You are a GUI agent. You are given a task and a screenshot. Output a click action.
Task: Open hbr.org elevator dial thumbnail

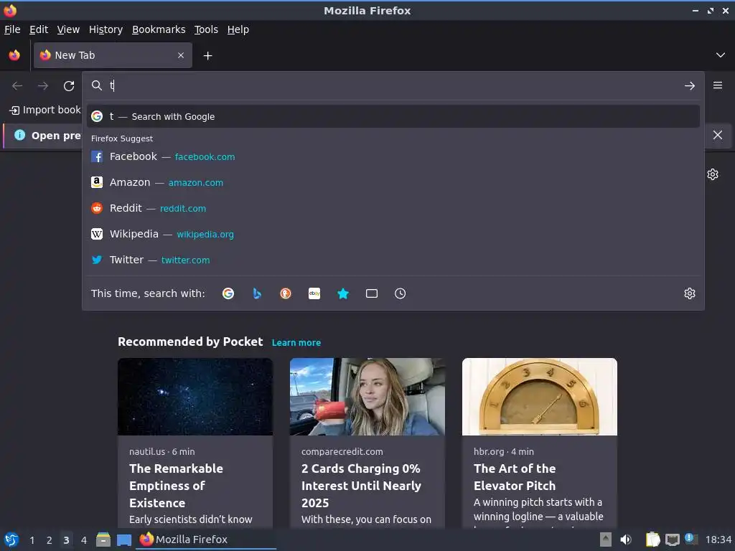[540, 396]
